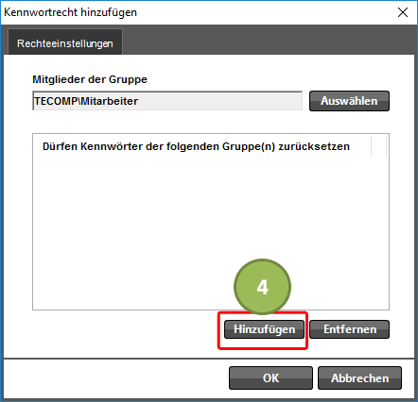Click inside the empty groups list

[x=211, y=233]
